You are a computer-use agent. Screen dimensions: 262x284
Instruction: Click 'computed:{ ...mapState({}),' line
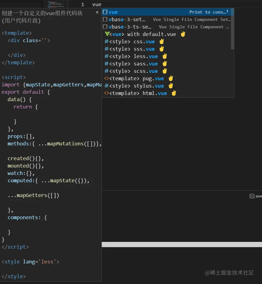coord(49,181)
